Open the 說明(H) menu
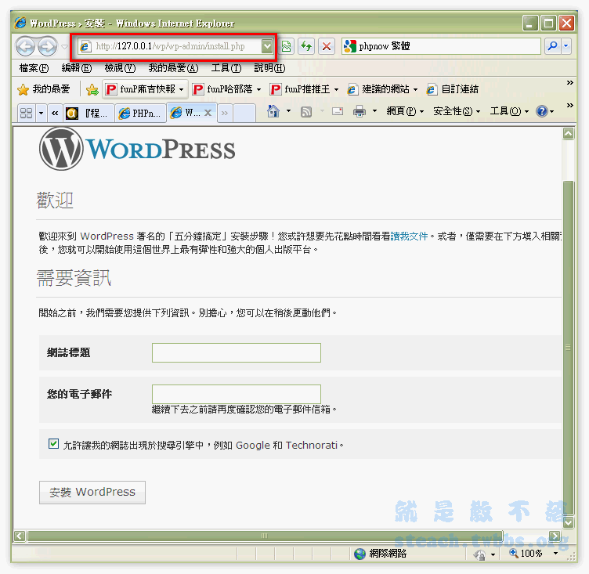The width and height of the screenshot is (589, 574). (269, 68)
